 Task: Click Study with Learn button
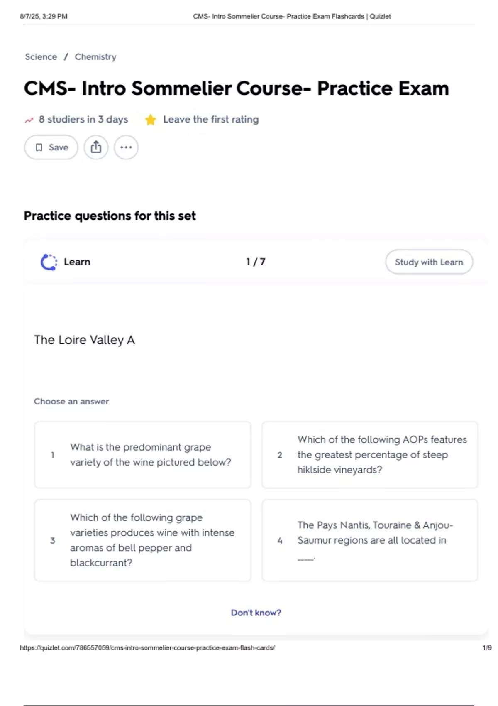429,262
